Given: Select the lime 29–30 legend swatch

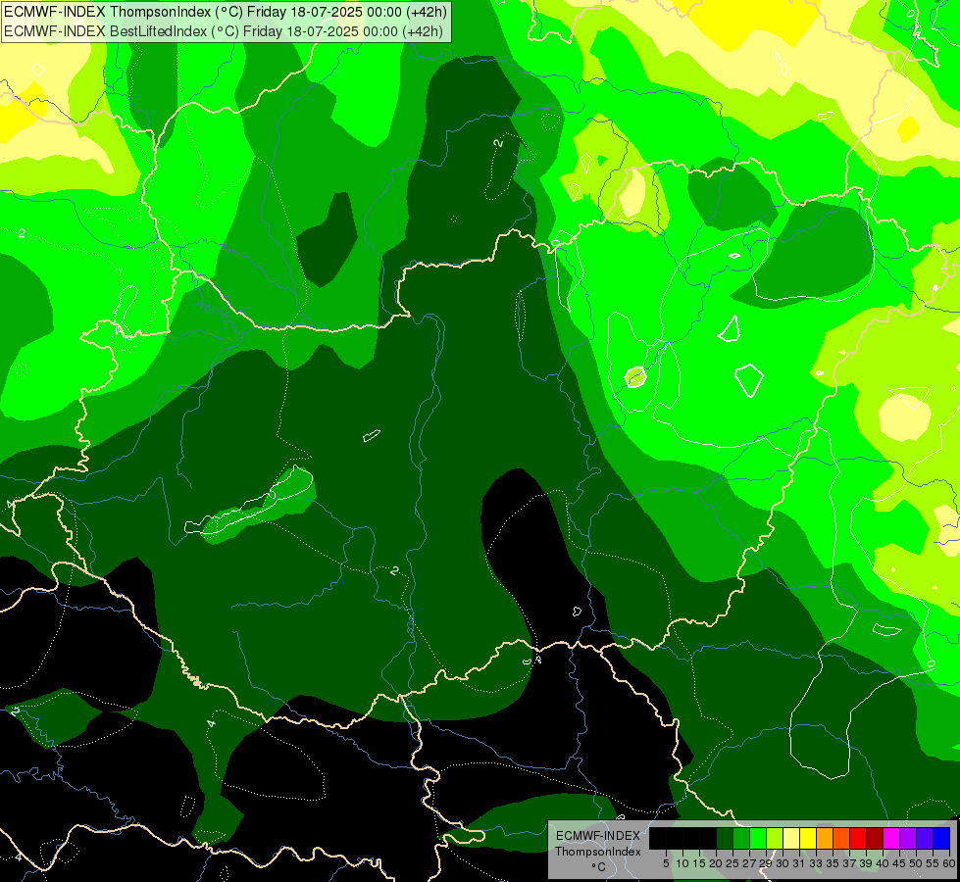Looking at the screenshot, I should tap(775, 838).
